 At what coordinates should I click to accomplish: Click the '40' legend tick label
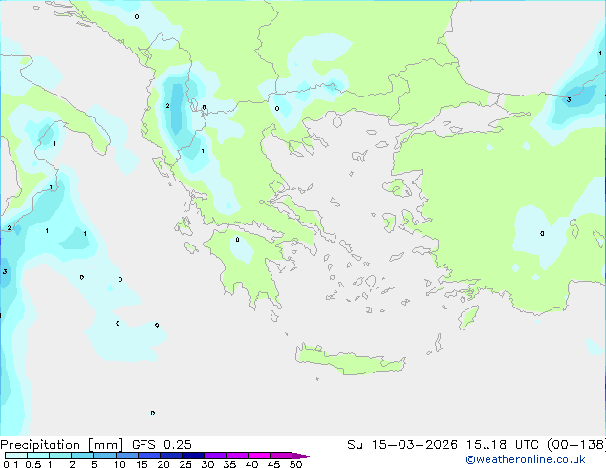[251, 464]
